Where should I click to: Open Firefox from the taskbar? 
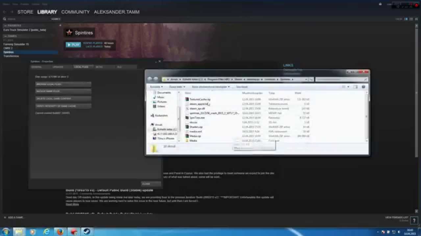[x=60, y=231]
